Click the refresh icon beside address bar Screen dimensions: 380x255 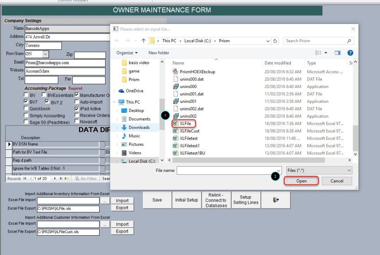(x=275, y=41)
